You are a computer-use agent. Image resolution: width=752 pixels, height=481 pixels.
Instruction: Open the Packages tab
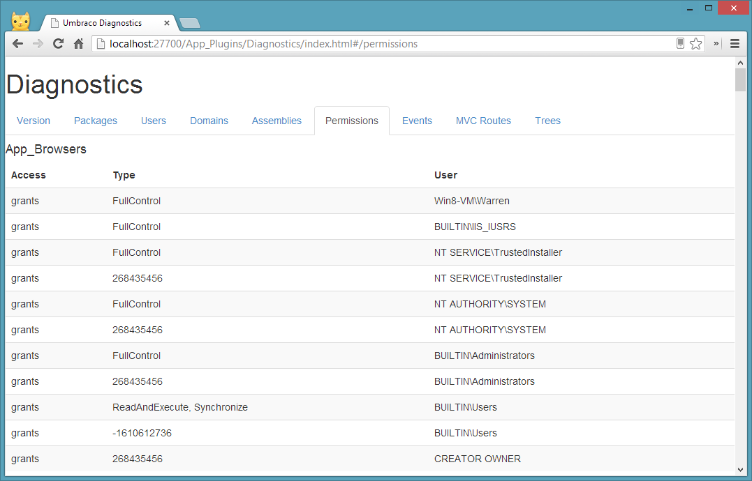[96, 121]
